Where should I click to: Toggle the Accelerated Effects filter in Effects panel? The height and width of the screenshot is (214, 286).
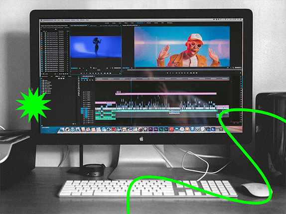point(59,79)
